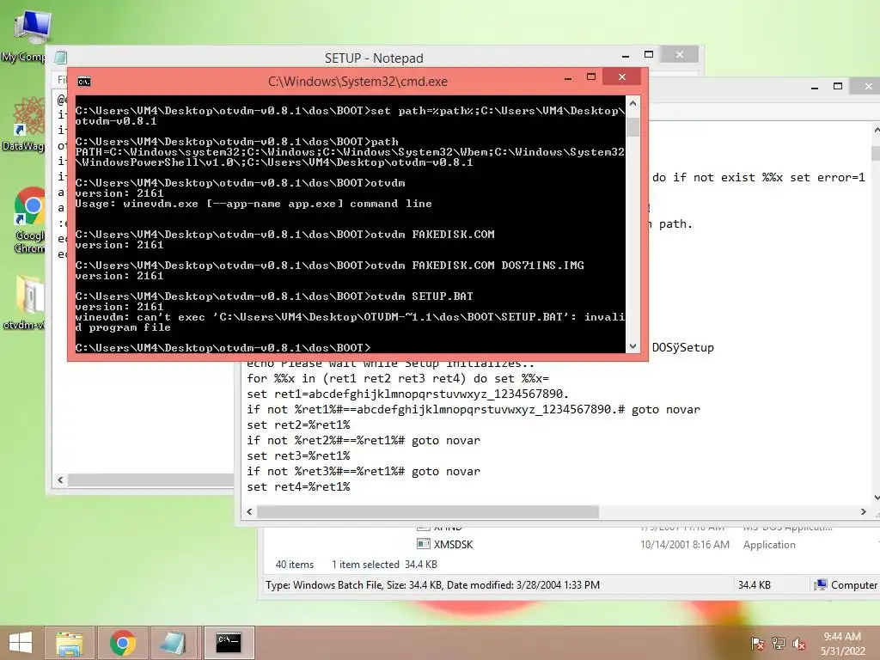Image resolution: width=880 pixels, height=660 pixels.
Task: Click the Computer icon in Explorer status bar
Action: (821, 584)
